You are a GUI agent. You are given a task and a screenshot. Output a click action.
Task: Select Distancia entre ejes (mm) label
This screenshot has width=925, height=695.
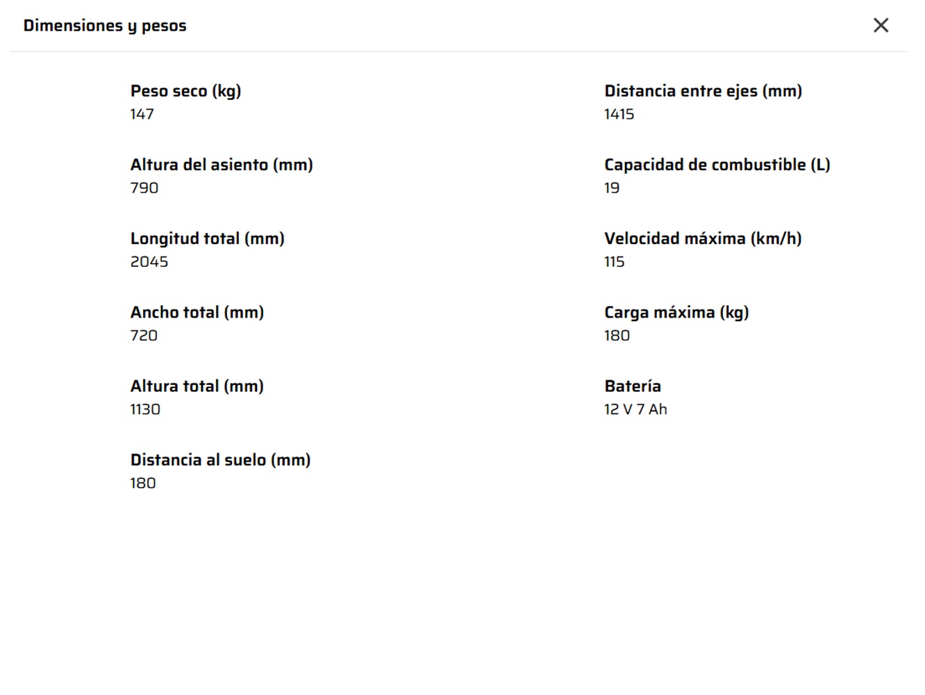[703, 91]
